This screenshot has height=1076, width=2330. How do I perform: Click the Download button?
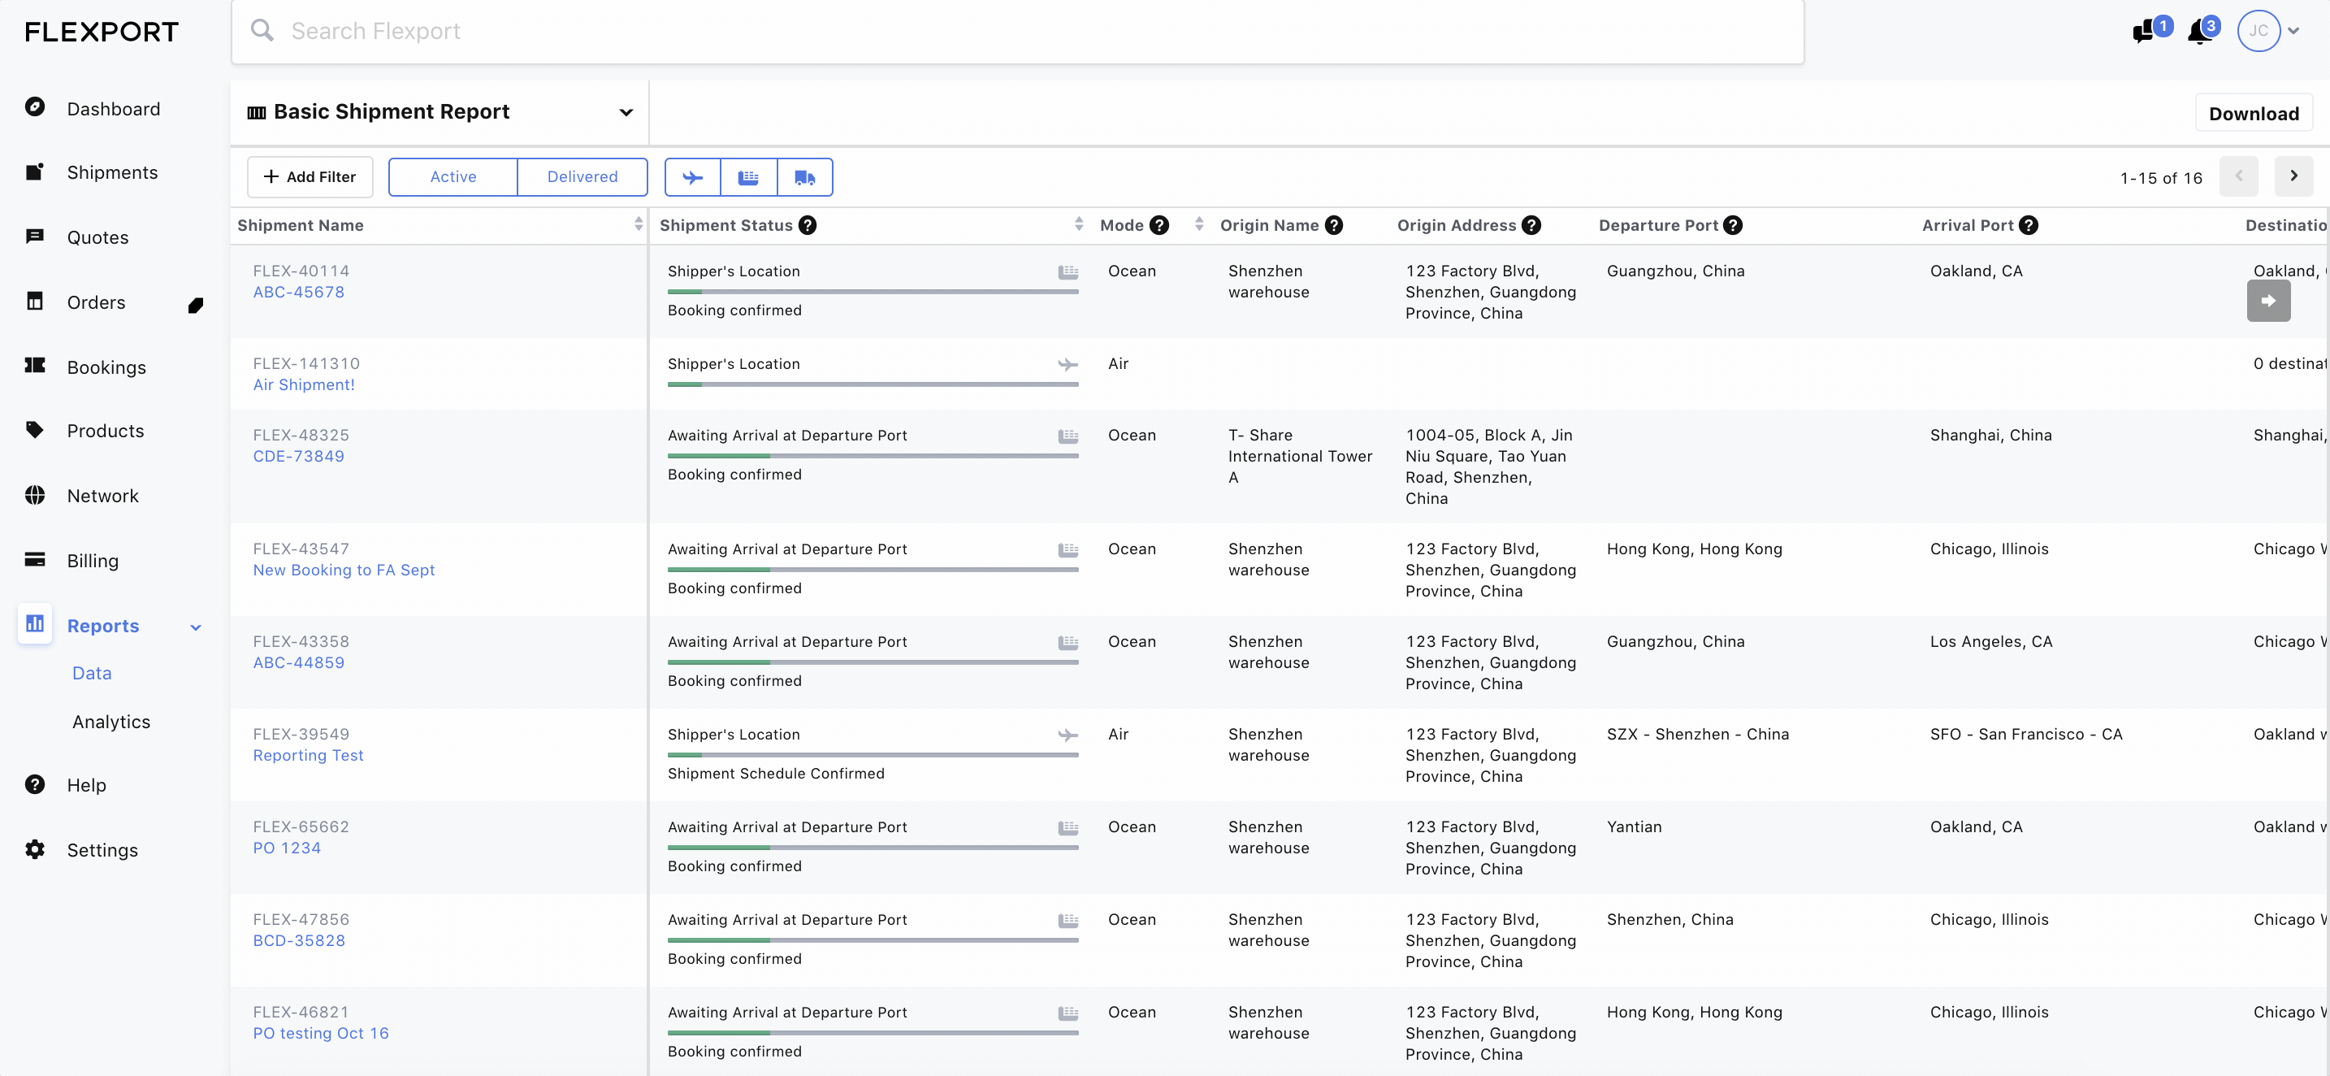click(x=2253, y=114)
